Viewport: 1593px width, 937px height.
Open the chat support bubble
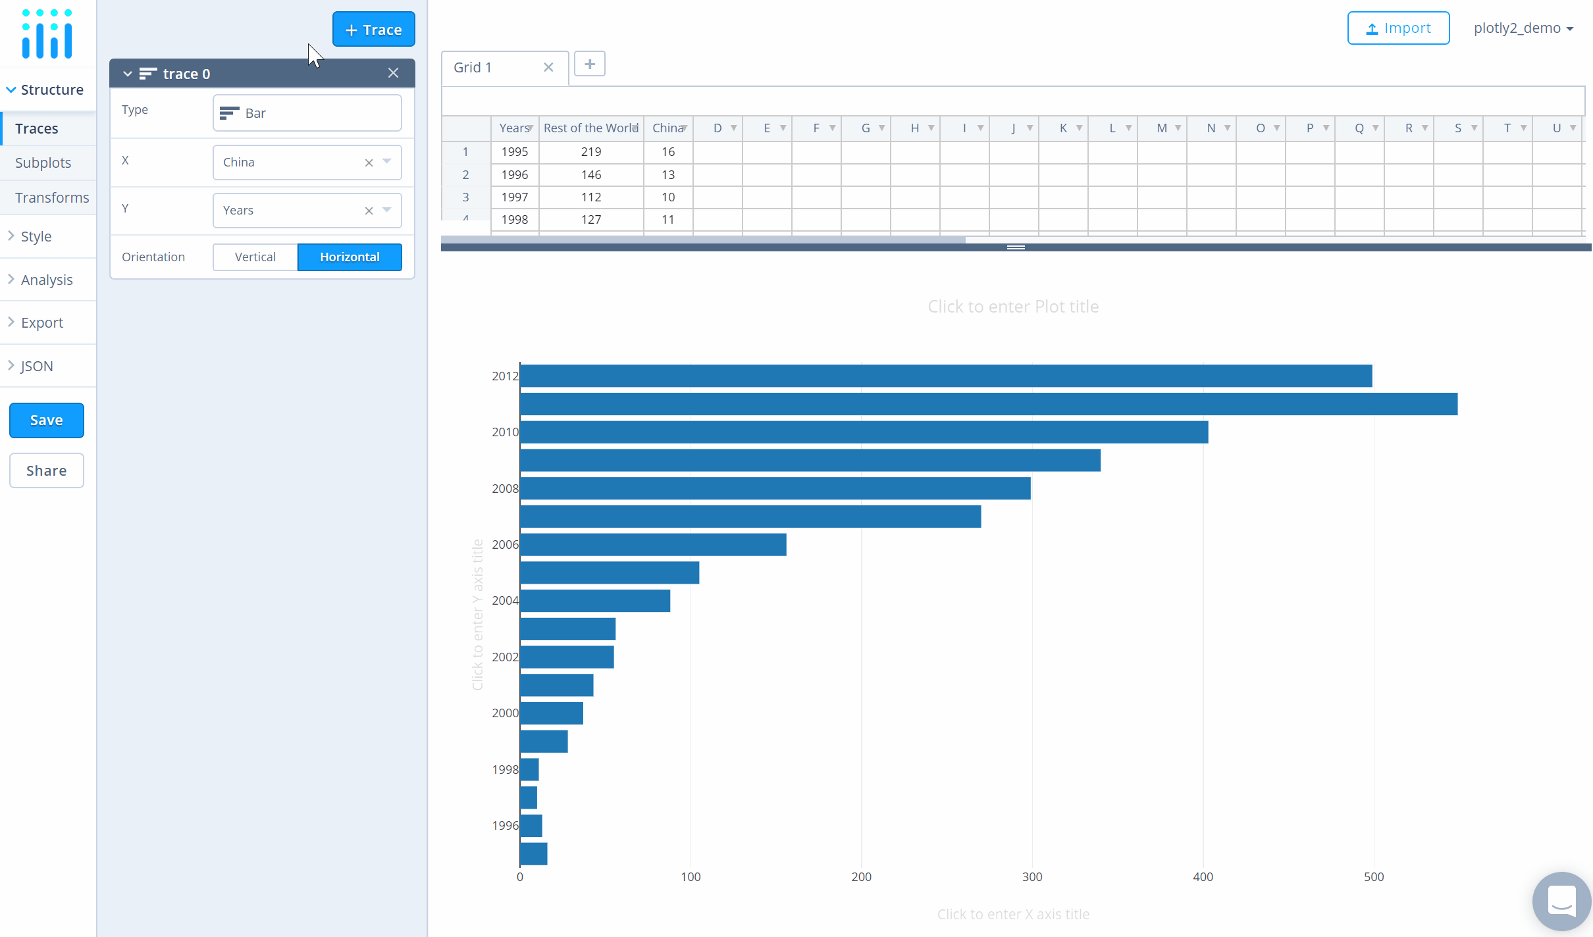tap(1561, 901)
